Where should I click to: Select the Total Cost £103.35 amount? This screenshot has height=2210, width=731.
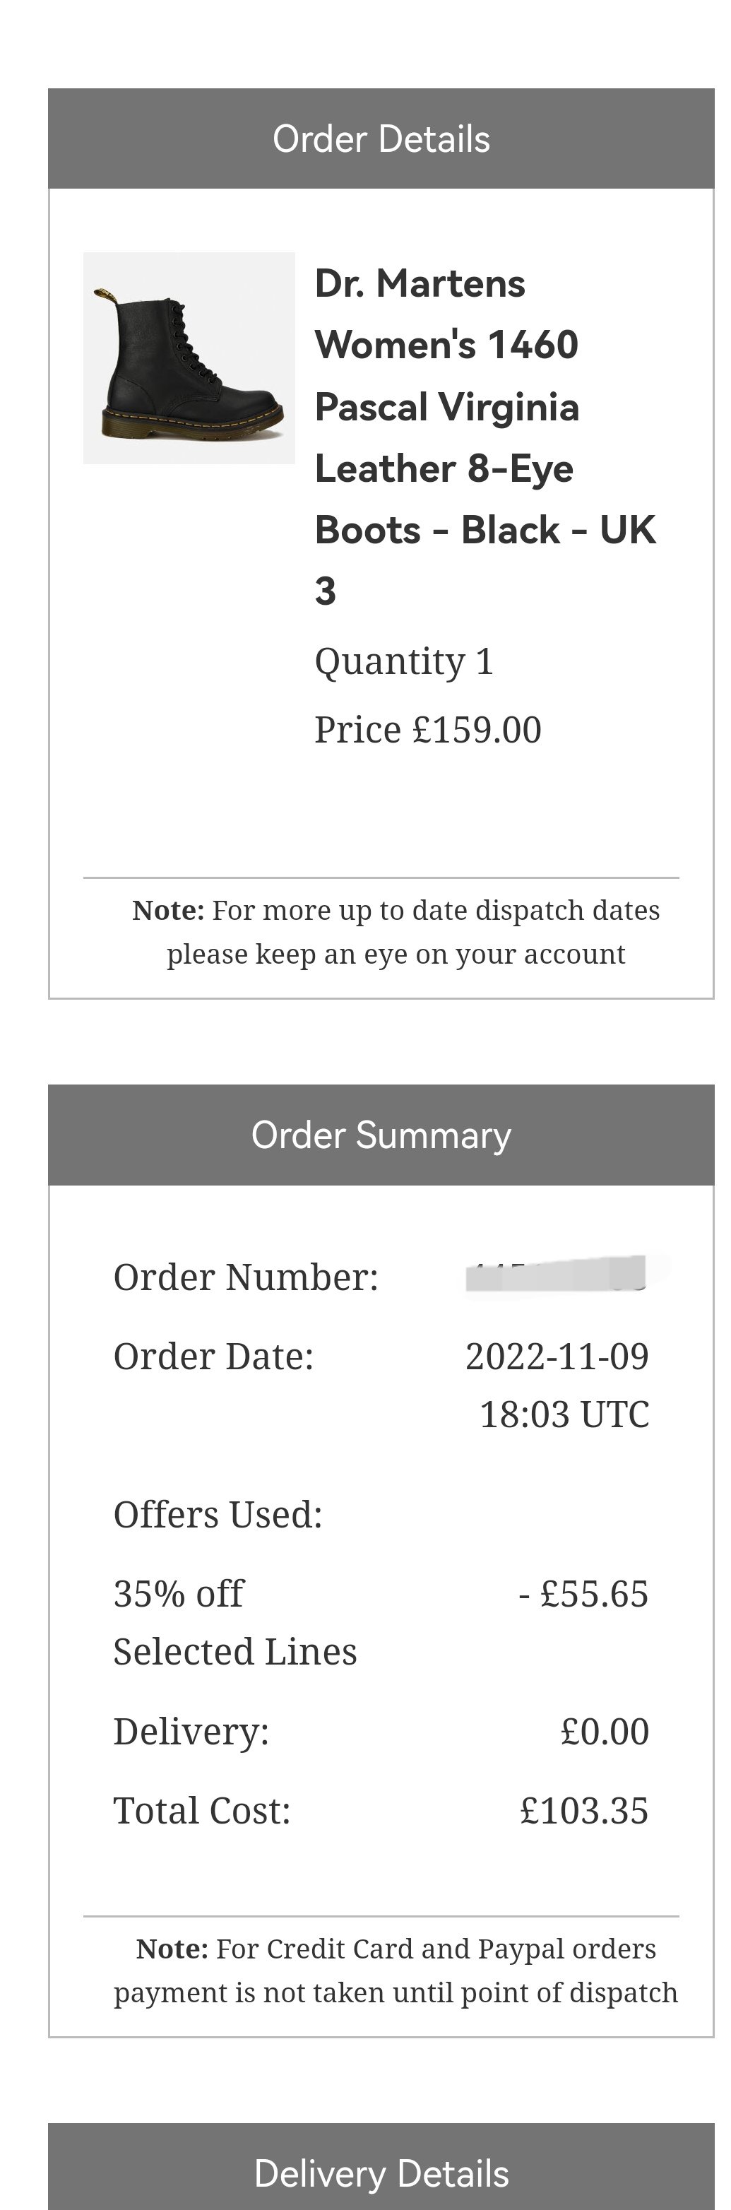point(584,1811)
